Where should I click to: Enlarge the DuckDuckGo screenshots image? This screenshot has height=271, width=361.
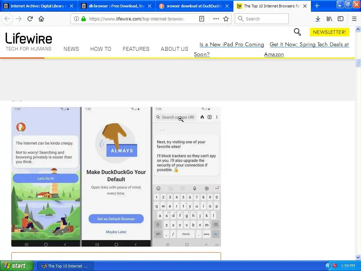(x=116, y=176)
